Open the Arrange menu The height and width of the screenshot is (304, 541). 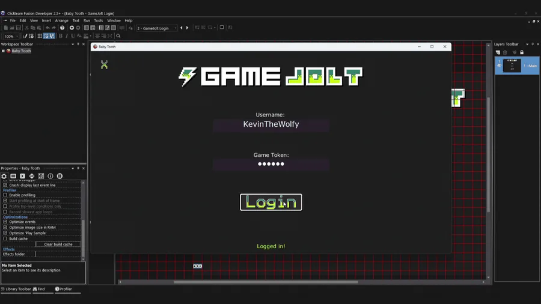tap(62, 20)
